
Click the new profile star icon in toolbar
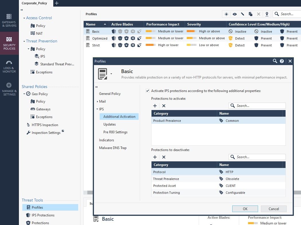(227, 14)
